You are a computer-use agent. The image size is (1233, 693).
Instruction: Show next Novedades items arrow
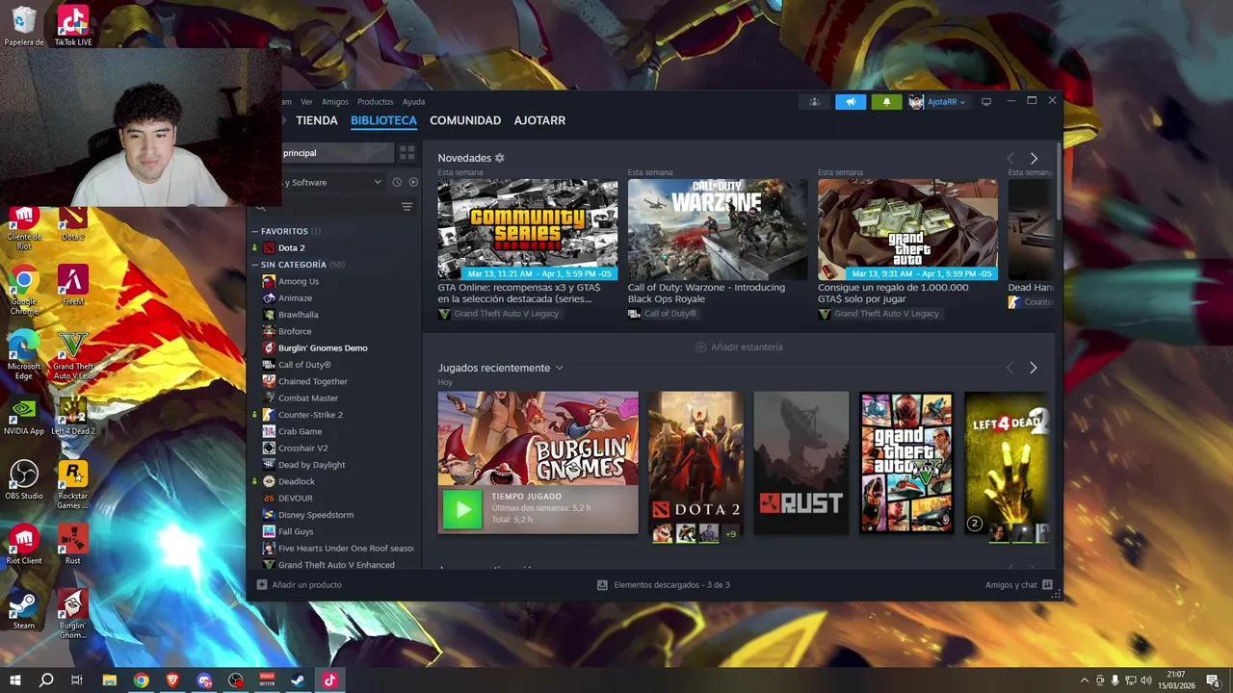point(1034,158)
